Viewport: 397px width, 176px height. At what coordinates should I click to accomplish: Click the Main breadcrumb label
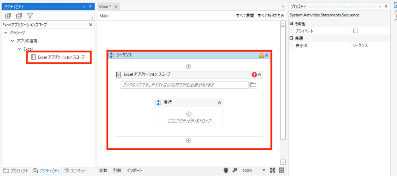(104, 16)
